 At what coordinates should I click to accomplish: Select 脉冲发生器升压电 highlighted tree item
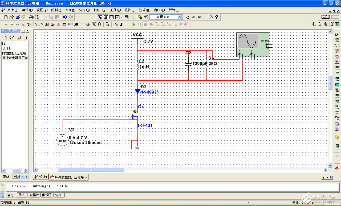(15, 58)
